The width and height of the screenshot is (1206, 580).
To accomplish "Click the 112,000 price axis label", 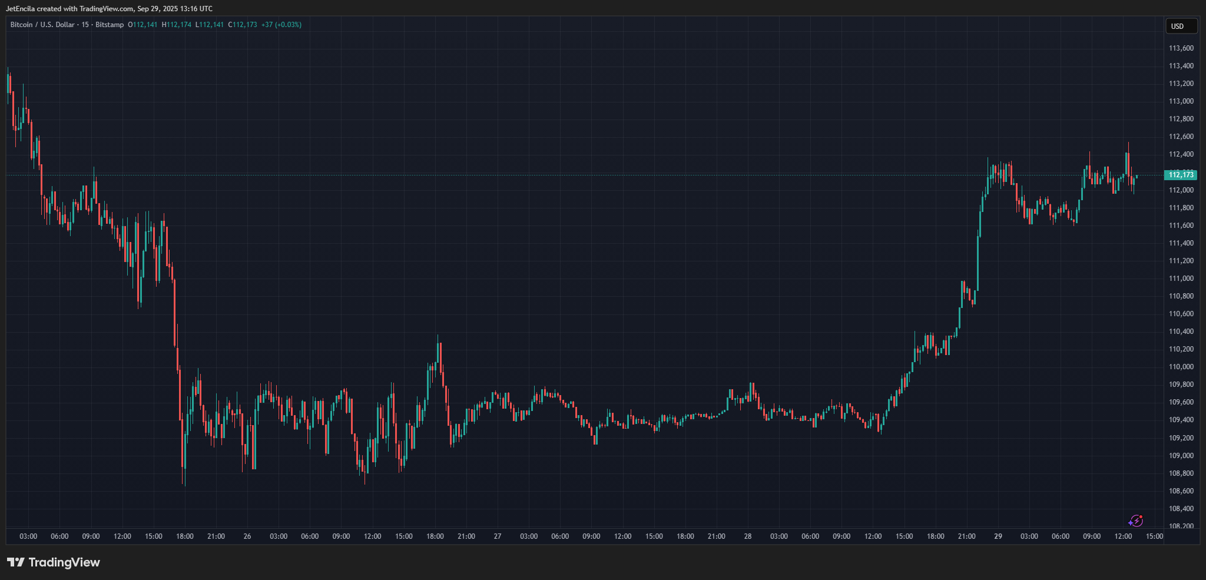I will [1181, 190].
